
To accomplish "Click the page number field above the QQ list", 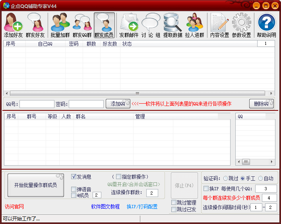I will pos(266,44).
